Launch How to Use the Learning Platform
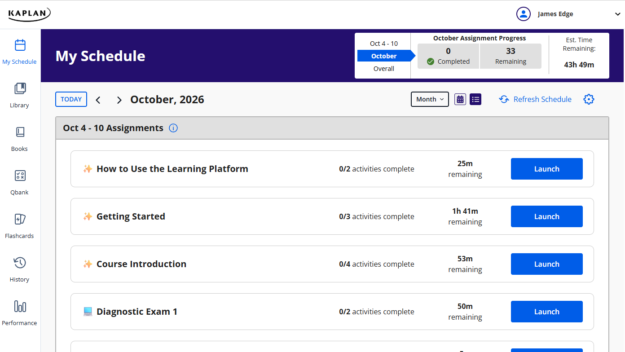 pyautogui.click(x=547, y=169)
